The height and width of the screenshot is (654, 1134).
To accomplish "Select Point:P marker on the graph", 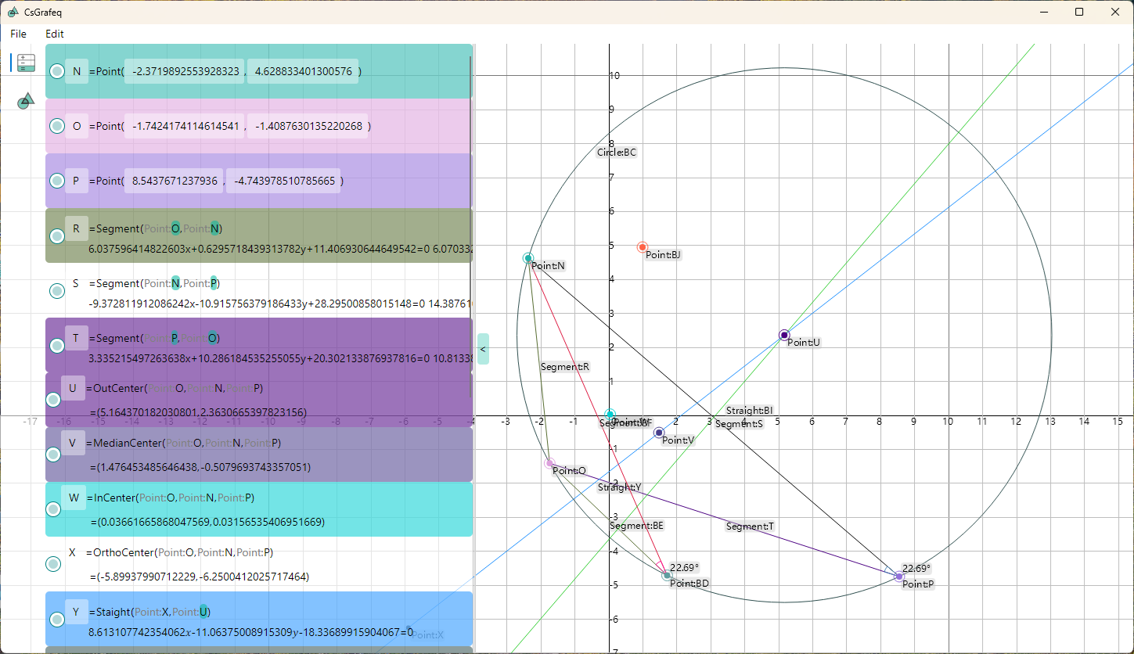I will click(898, 577).
